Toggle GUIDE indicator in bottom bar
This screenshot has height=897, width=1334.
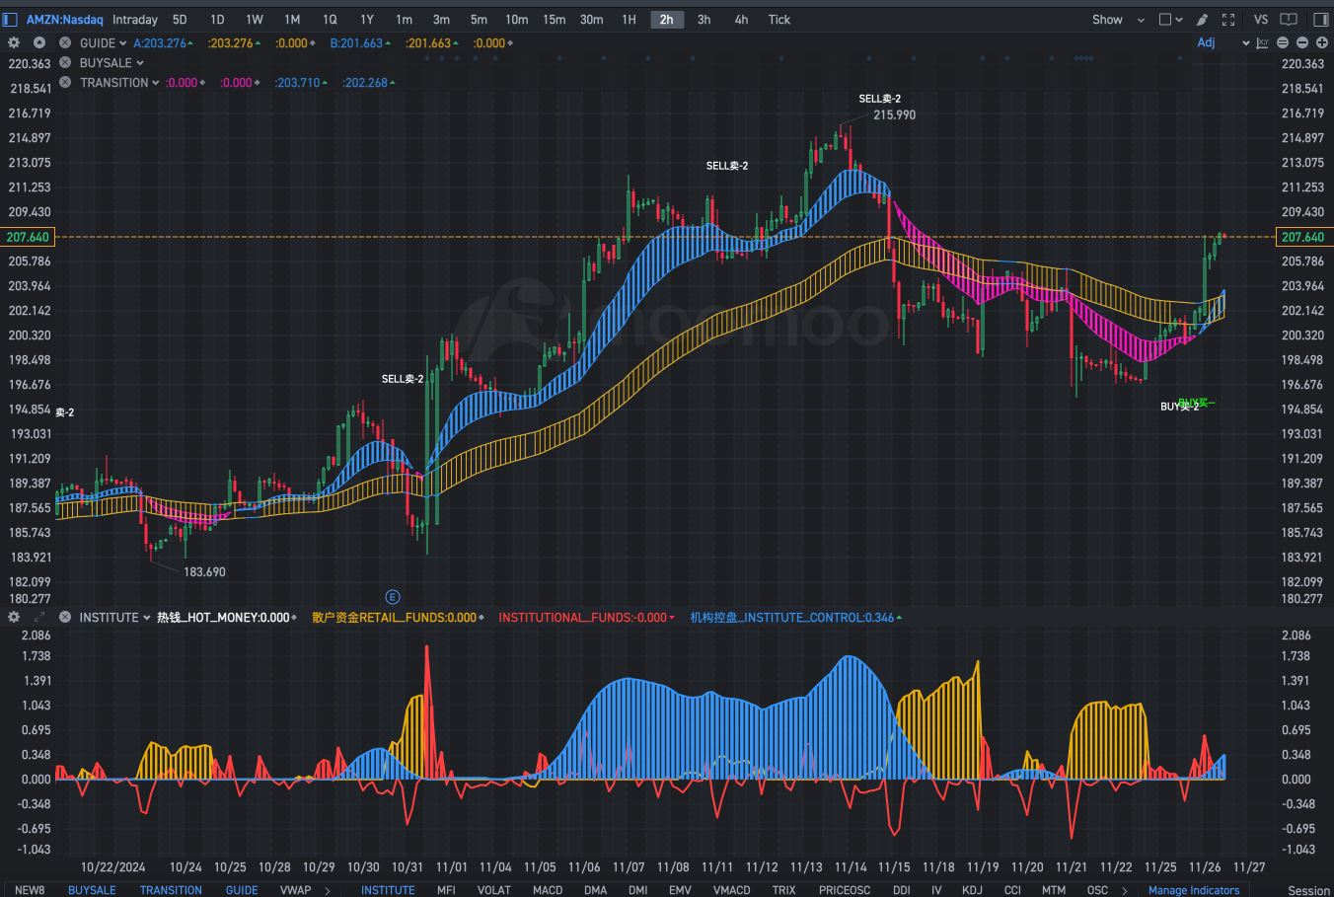click(242, 889)
